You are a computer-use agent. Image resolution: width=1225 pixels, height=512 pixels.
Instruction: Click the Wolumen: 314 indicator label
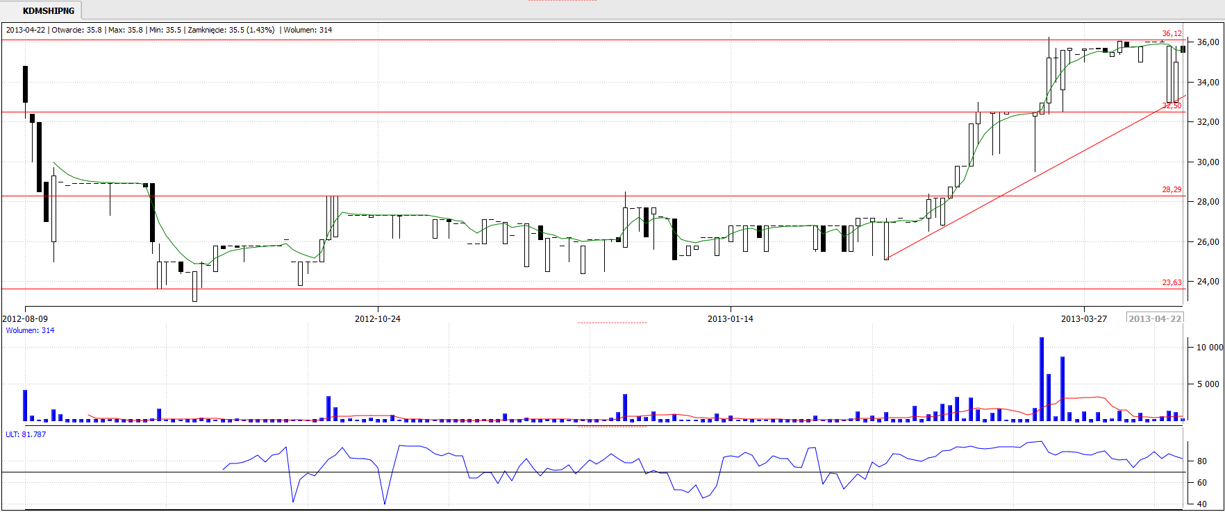[x=30, y=330]
